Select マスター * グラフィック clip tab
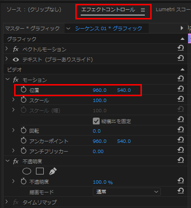This screenshot has height=208, width=191. pos(33,29)
